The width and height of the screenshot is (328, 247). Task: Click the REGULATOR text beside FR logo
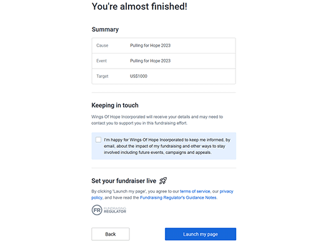115,211
